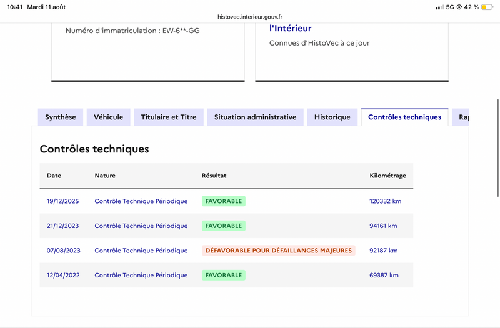This screenshot has width=500, height=328.
Task: Click the page vertical scrollbar
Action: tap(497, 148)
